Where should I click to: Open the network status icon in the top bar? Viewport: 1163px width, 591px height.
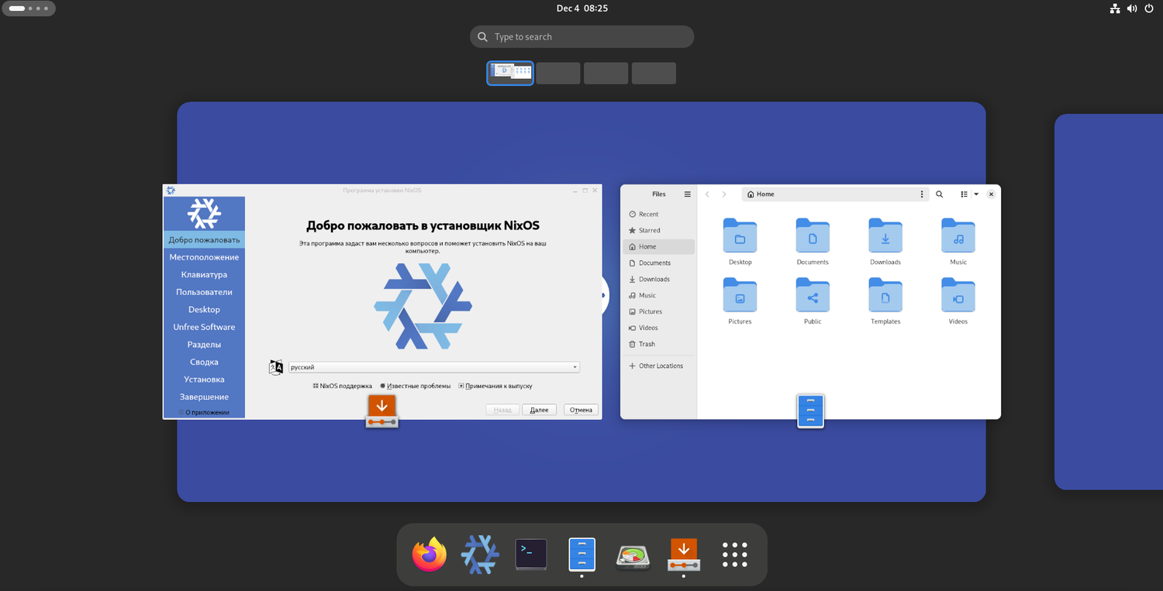pyautogui.click(x=1115, y=9)
